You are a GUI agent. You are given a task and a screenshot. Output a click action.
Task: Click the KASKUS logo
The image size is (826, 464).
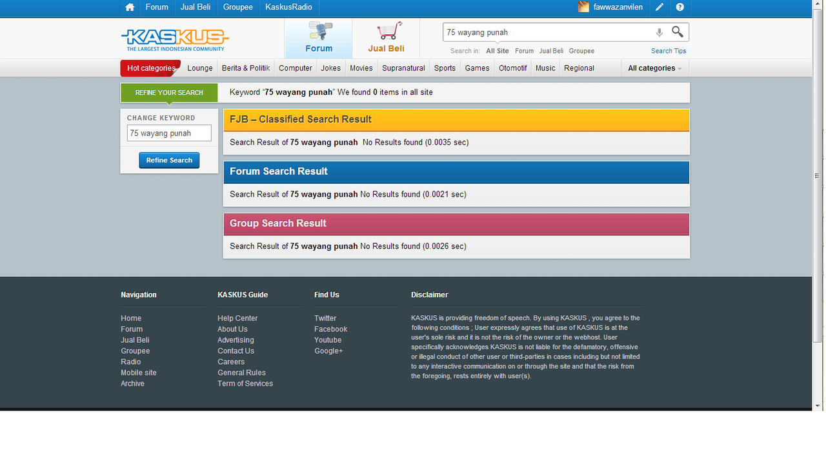175,39
